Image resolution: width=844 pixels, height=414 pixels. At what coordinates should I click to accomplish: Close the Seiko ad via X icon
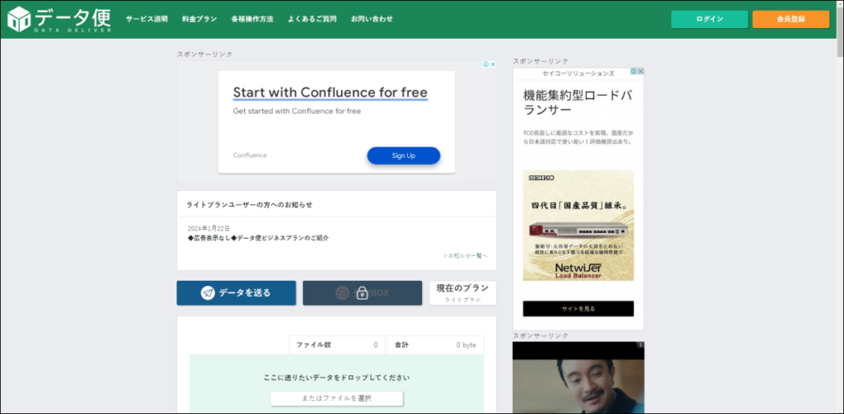click(641, 71)
